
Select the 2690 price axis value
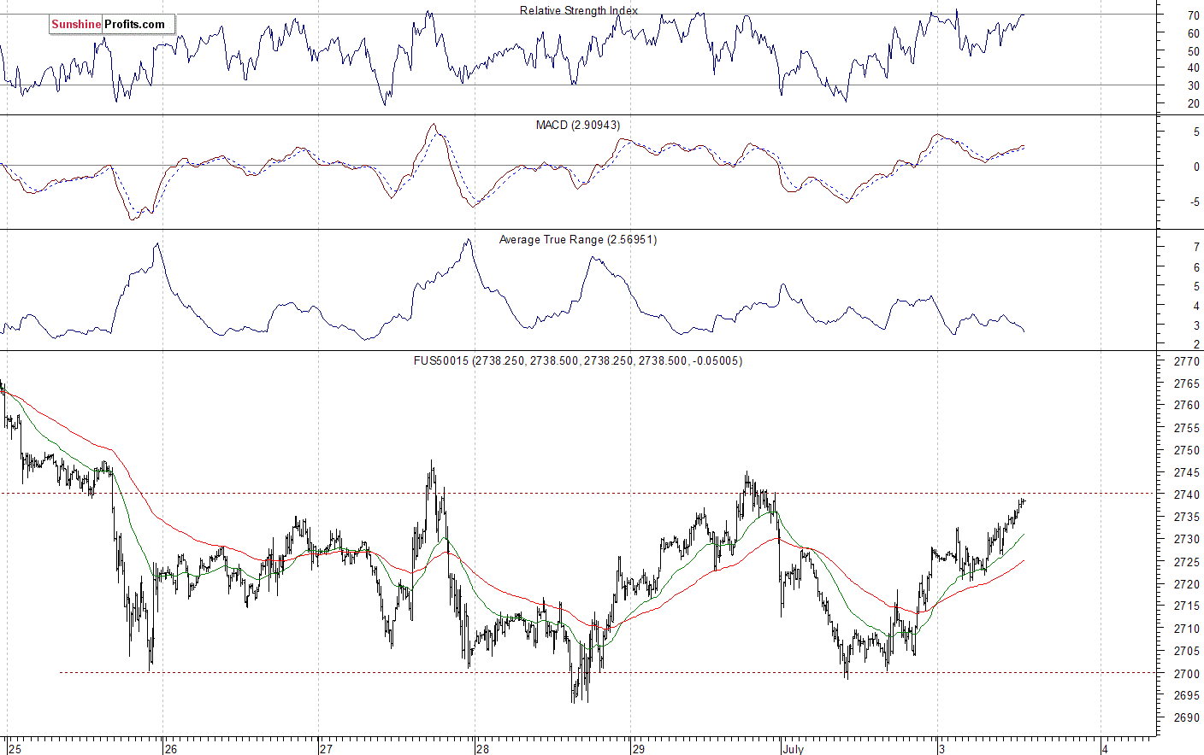(1186, 718)
